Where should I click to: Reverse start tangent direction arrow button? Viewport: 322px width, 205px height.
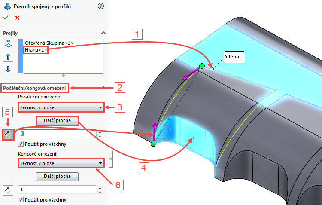coord(8,135)
